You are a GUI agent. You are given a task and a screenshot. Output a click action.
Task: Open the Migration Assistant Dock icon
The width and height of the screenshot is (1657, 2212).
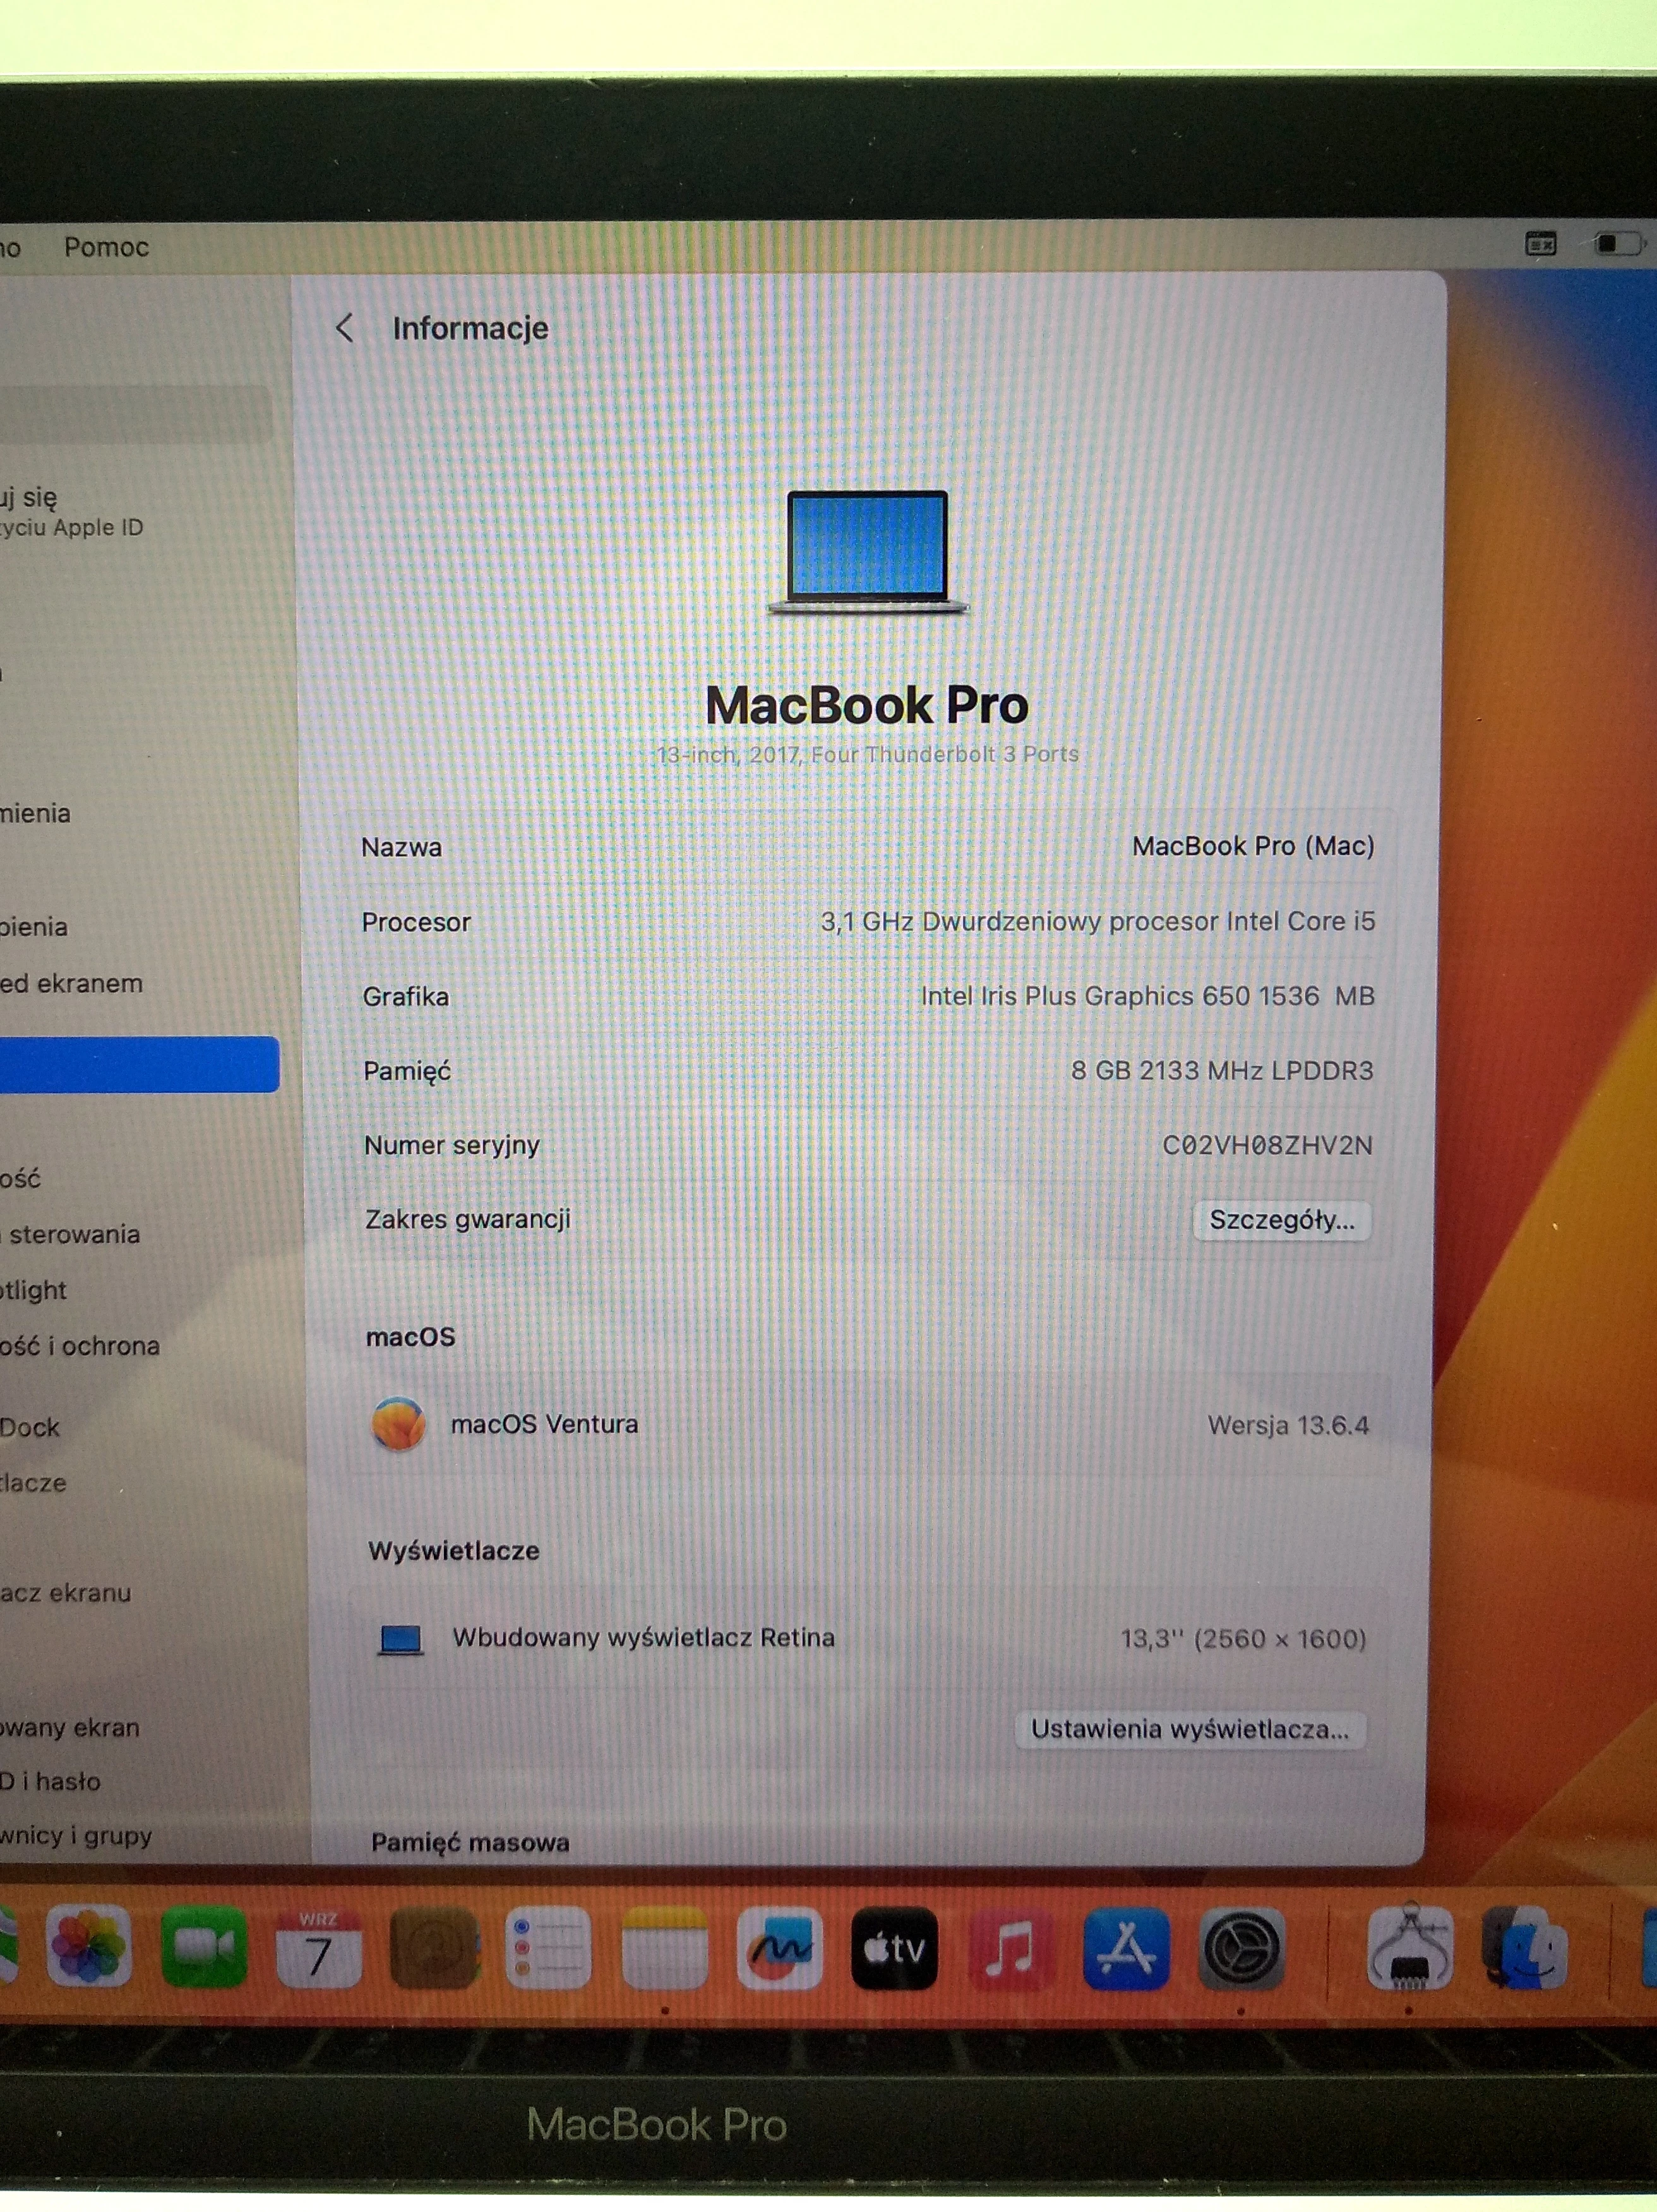[x=1525, y=1947]
